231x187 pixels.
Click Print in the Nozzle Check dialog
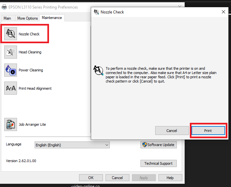click(x=208, y=131)
